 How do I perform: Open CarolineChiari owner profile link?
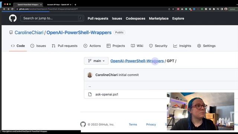click(x=29, y=32)
